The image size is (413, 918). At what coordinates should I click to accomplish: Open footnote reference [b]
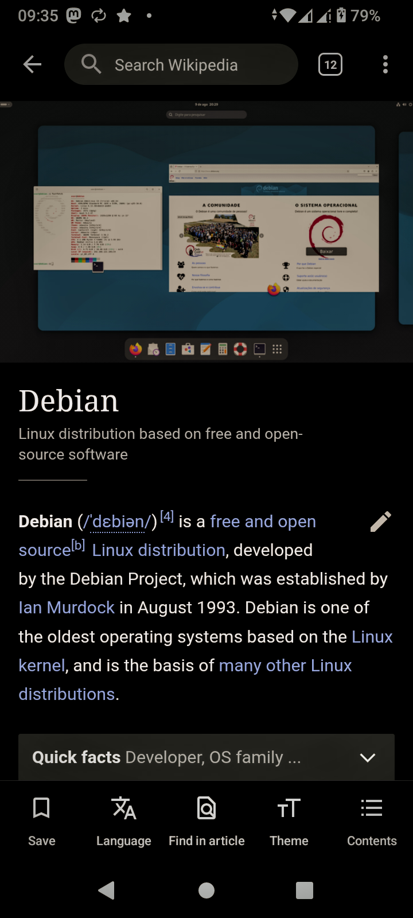78,545
